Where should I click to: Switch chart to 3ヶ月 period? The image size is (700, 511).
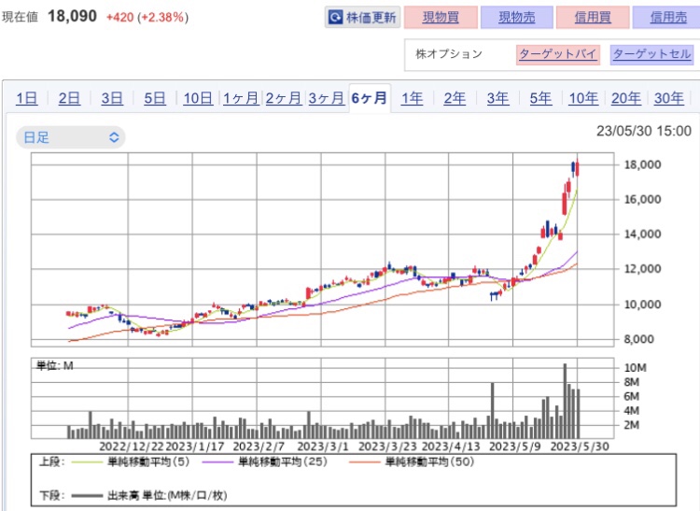[327, 98]
